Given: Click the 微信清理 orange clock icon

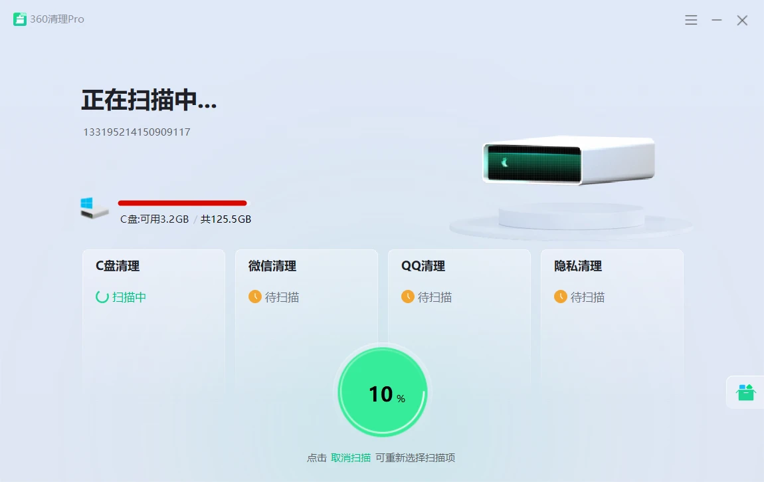Looking at the screenshot, I should tap(255, 297).
